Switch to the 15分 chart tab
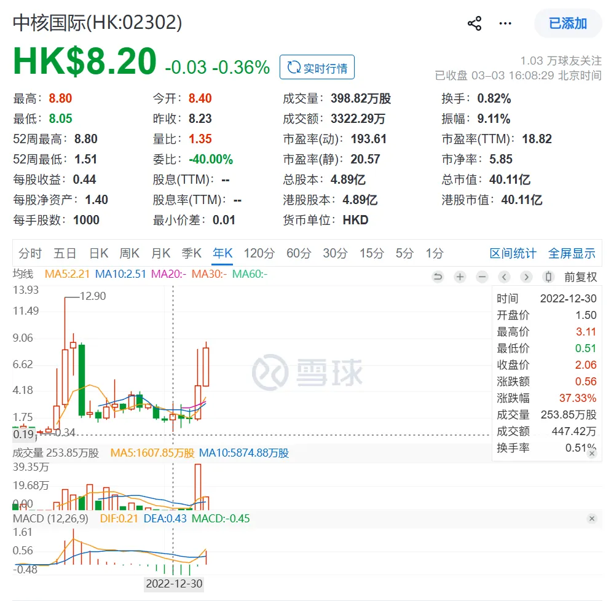This screenshot has width=614, height=601. [372, 253]
